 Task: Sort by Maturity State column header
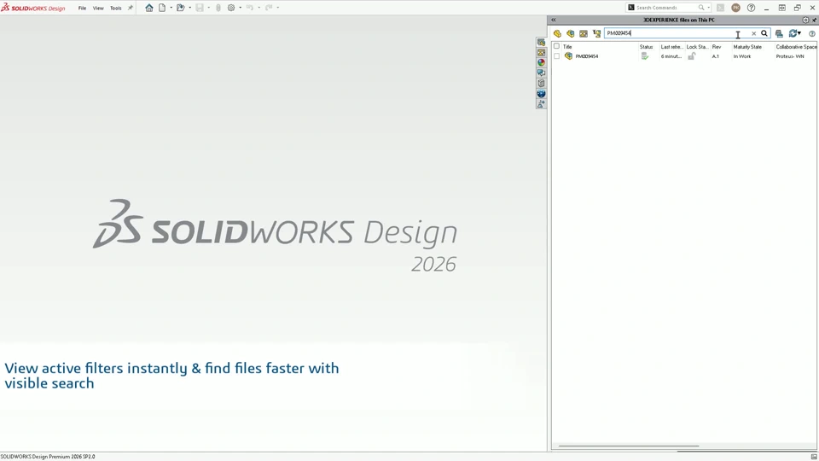pos(747,47)
